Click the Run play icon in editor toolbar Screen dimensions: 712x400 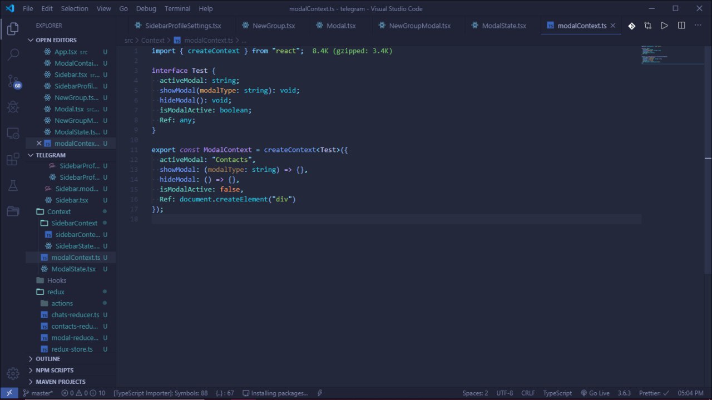664,26
